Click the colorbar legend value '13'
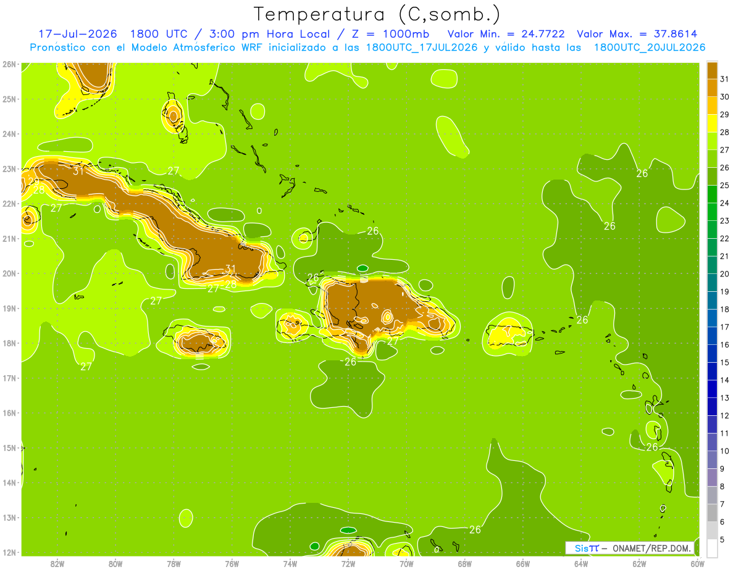The width and height of the screenshot is (741, 572). (724, 398)
